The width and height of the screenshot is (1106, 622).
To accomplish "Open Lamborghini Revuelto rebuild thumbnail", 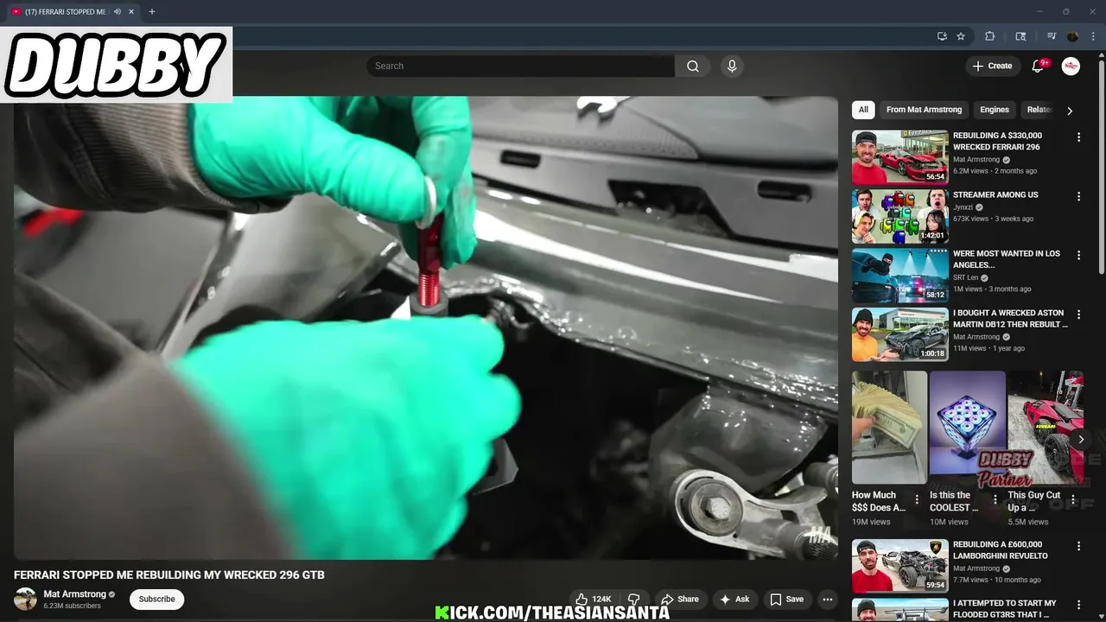I will coord(899,566).
